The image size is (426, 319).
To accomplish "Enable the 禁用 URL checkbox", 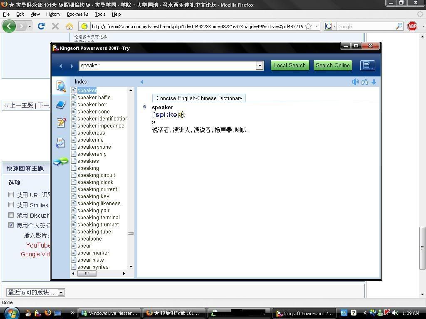I will (x=11, y=194).
